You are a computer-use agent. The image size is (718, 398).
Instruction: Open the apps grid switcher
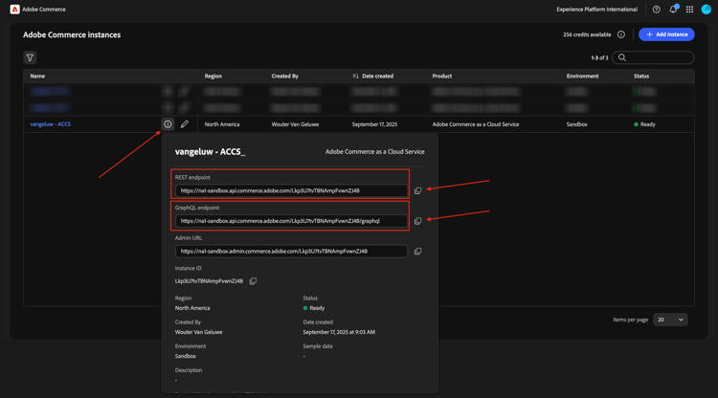(689, 10)
